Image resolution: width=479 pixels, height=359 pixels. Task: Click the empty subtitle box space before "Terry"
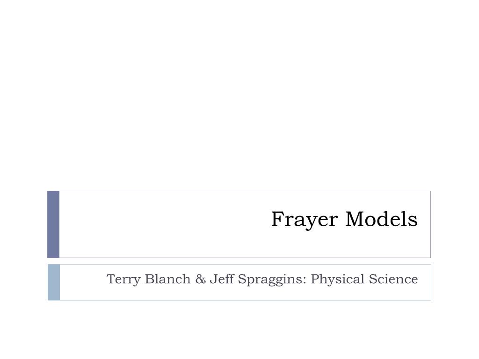(82, 282)
